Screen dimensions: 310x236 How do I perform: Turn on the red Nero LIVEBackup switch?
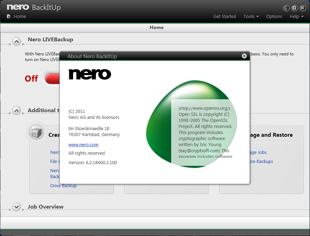pos(53,79)
